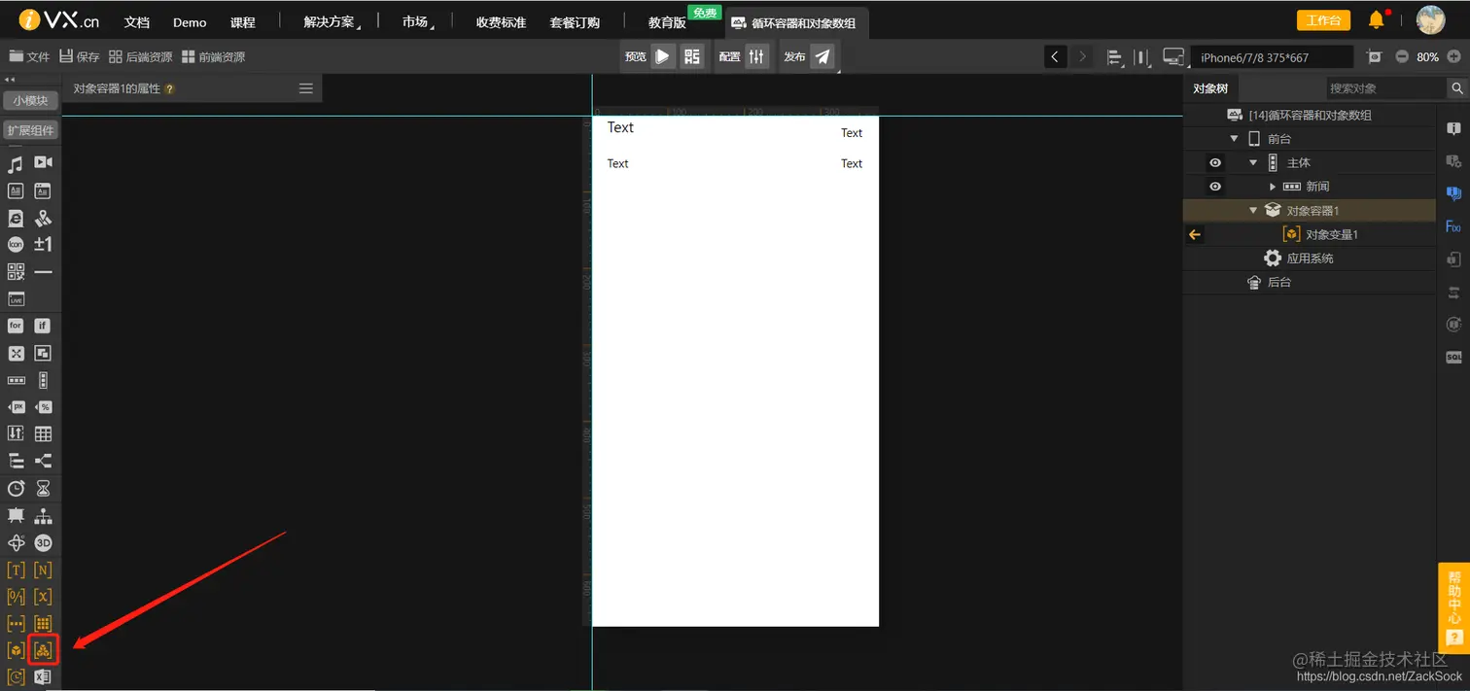
Task: Collapse the 主体 tree node
Action: click(x=1253, y=163)
